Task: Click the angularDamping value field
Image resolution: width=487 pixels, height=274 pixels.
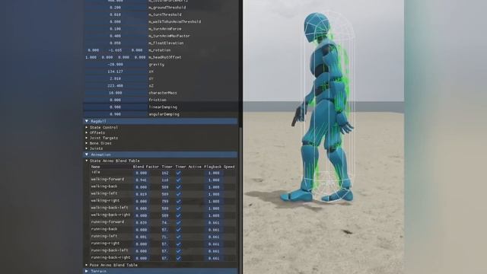Action: click(x=115, y=114)
